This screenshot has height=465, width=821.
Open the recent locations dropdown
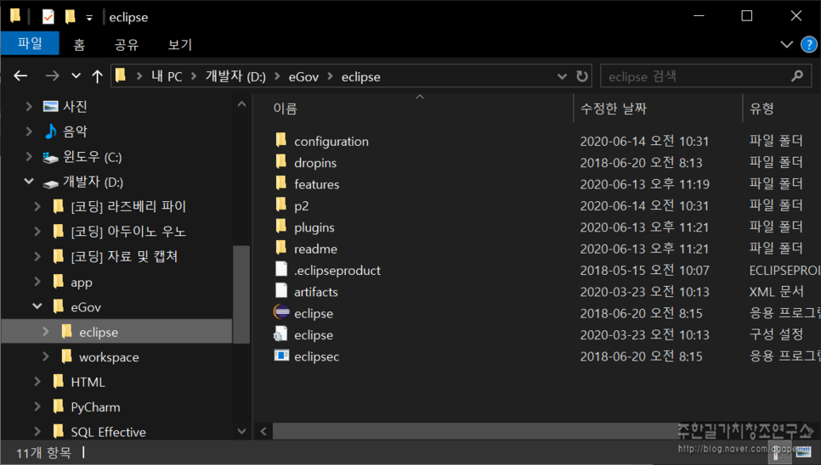76,76
